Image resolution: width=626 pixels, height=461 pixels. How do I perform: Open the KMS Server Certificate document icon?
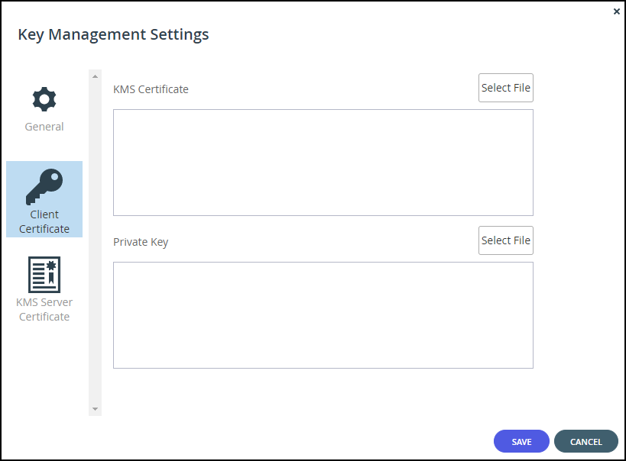pos(44,274)
